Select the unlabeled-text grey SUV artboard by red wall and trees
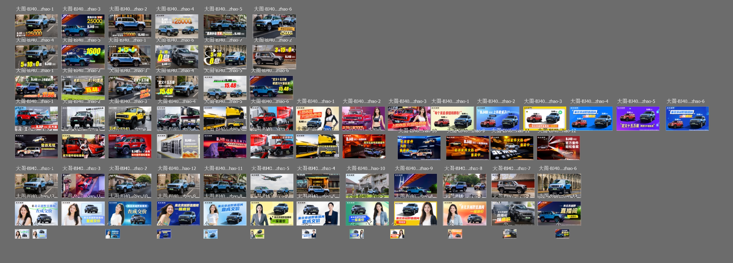This screenshot has height=263, width=733. (x=513, y=186)
